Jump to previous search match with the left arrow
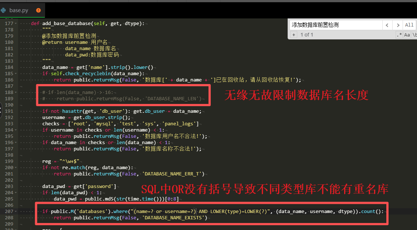 point(387,25)
